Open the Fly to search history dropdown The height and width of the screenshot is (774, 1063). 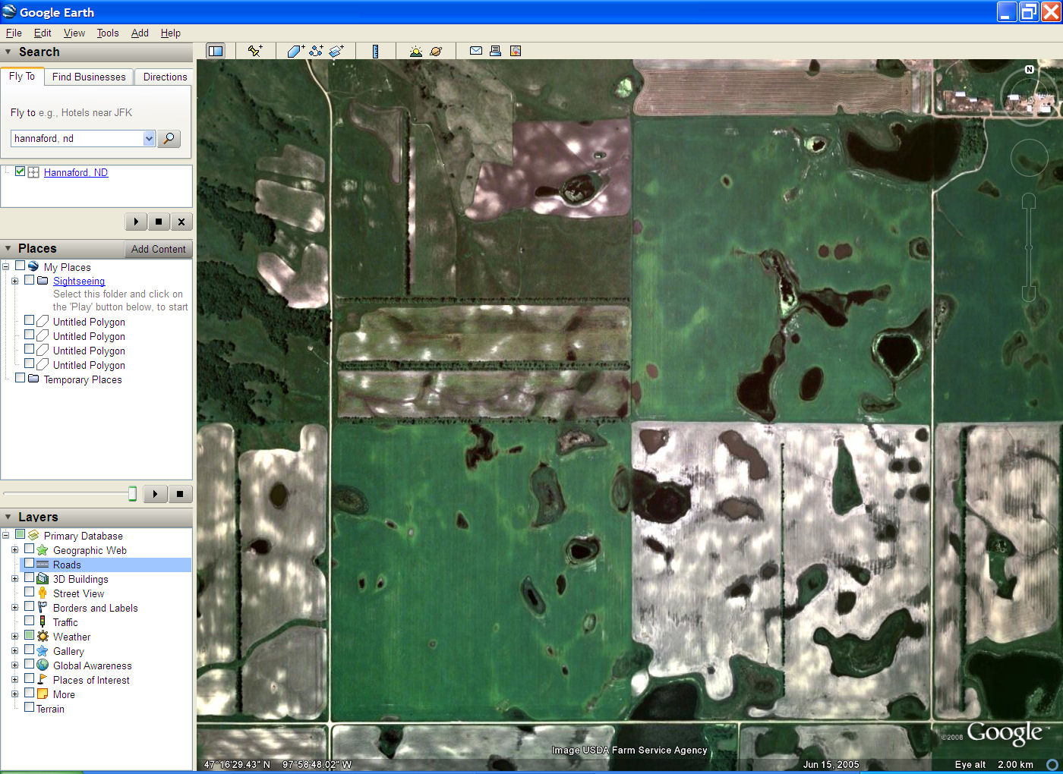coord(149,138)
